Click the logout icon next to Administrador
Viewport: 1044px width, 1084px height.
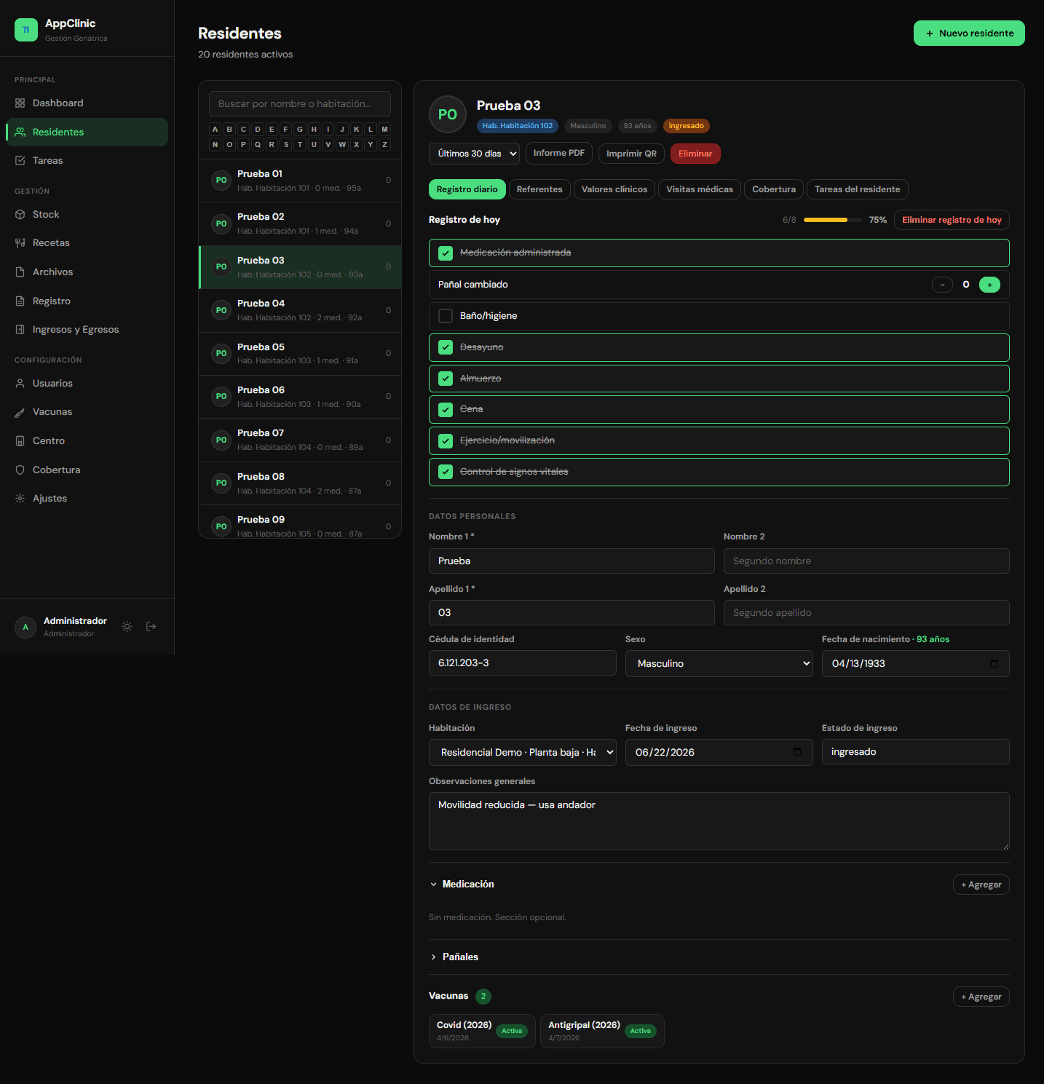(x=151, y=627)
